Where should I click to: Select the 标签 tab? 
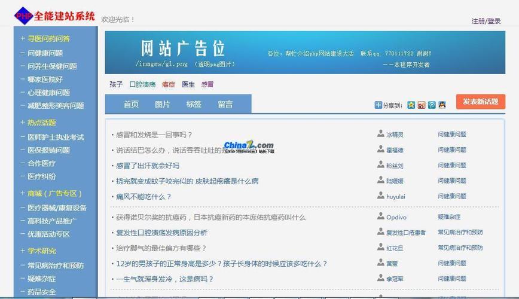(x=194, y=104)
